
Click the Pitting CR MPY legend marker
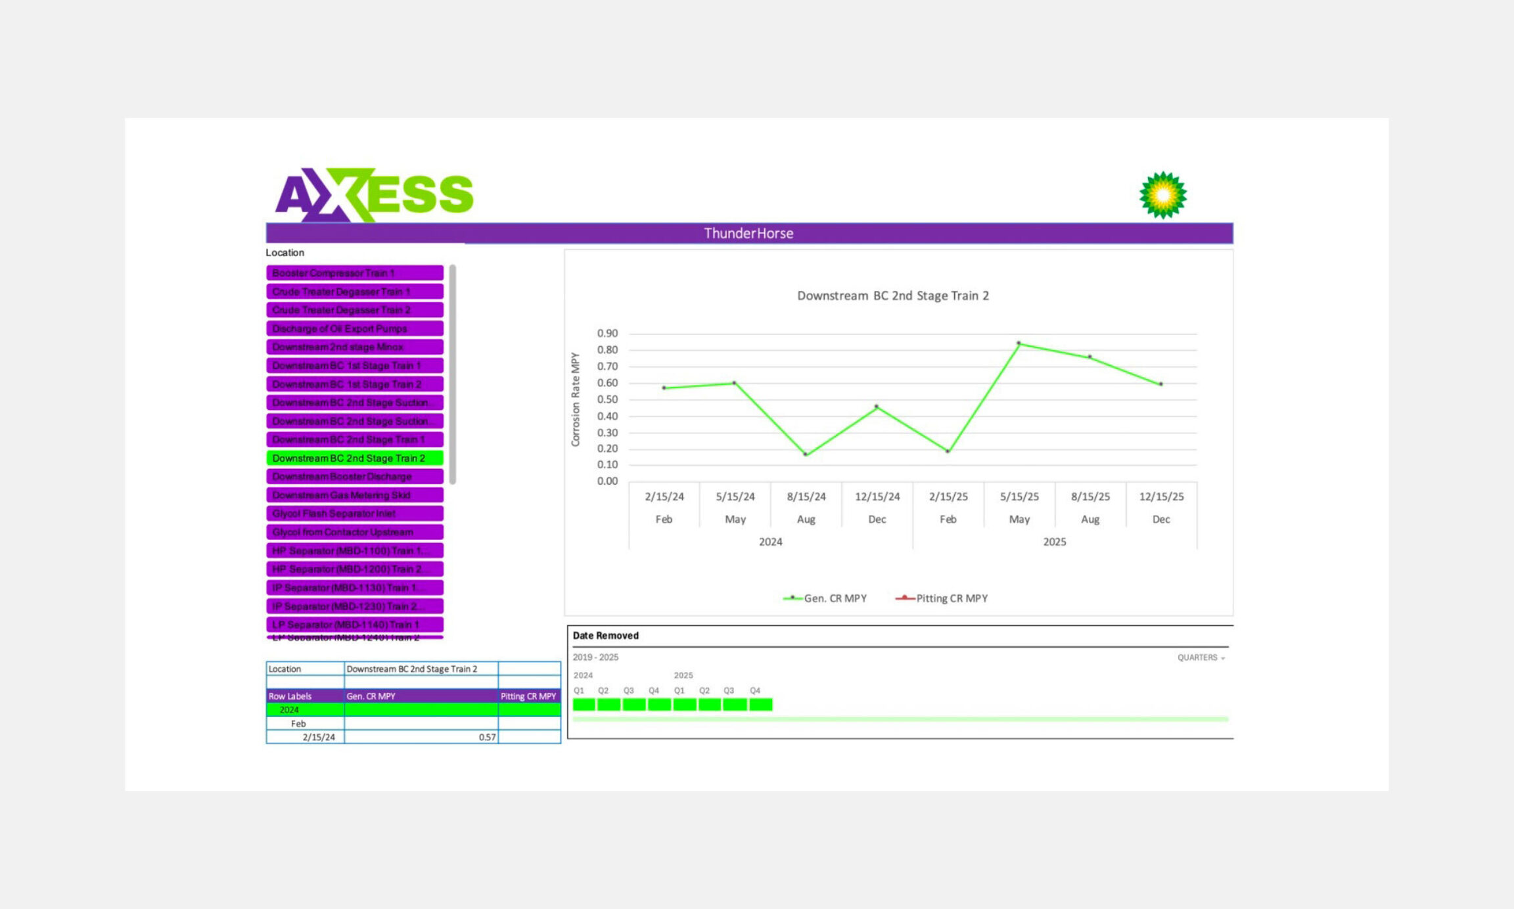click(906, 598)
